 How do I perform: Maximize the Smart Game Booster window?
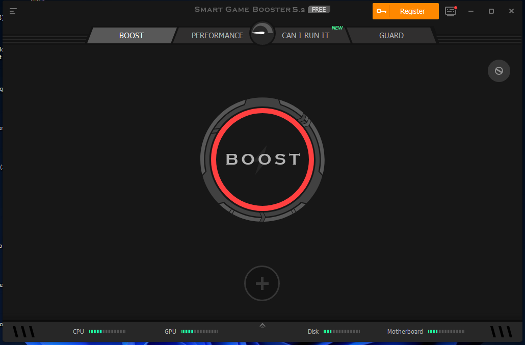491,11
